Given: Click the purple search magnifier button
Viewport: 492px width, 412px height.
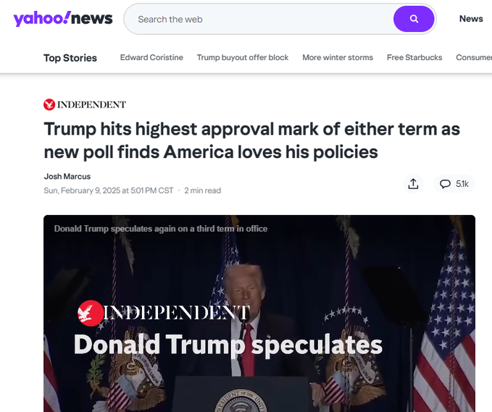Looking at the screenshot, I should [414, 19].
